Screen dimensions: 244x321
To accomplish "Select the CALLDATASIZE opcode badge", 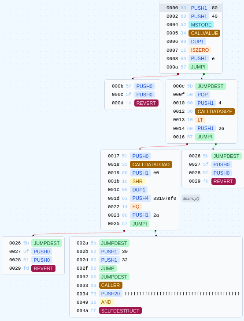I will [215, 111].
